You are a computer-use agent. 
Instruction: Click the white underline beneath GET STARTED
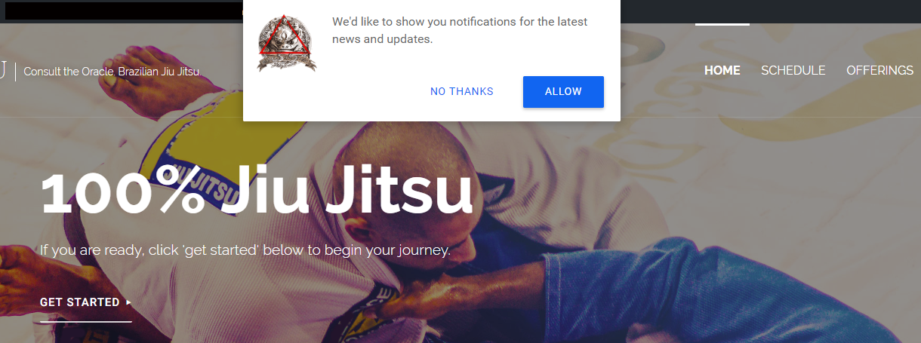(85, 321)
